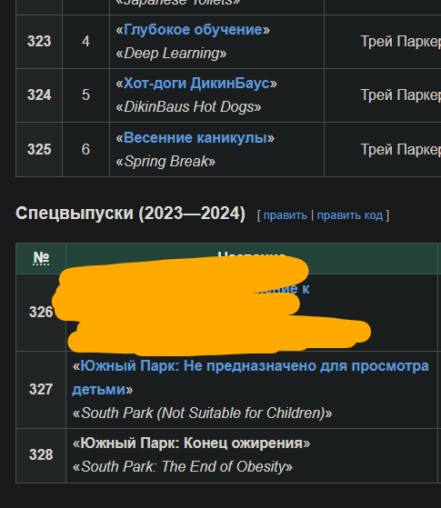Image resolution: width=441 pixels, height=508 pixels.
Task: Click season episode number 5 cell
Action: [x=86, y=95]
